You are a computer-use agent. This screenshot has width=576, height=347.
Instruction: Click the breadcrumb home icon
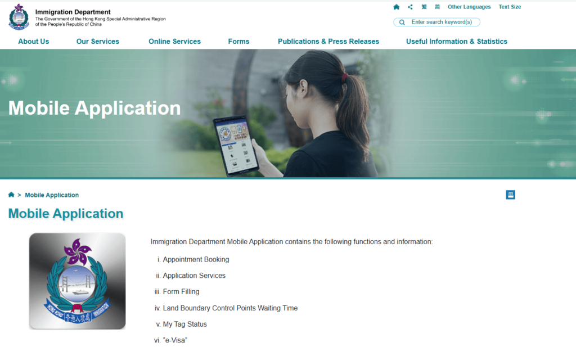point(11,195)
